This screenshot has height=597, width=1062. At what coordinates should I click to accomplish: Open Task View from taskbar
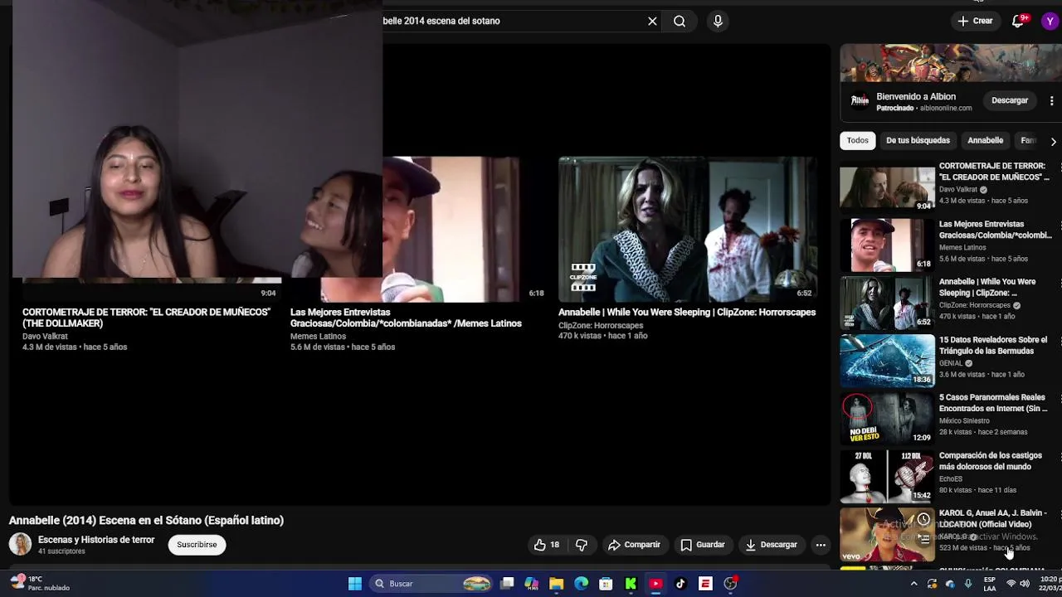(x=507, y=584)
